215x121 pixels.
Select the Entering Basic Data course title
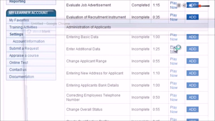click(x=82, y=37)
